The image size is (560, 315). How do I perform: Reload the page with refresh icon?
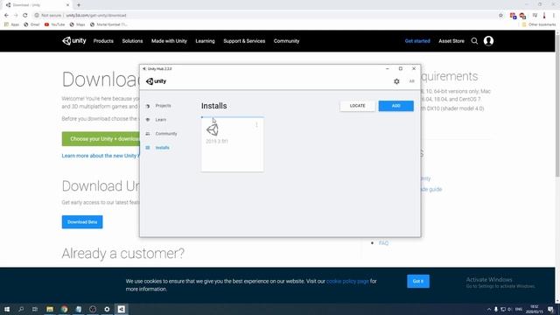point(25,16)
